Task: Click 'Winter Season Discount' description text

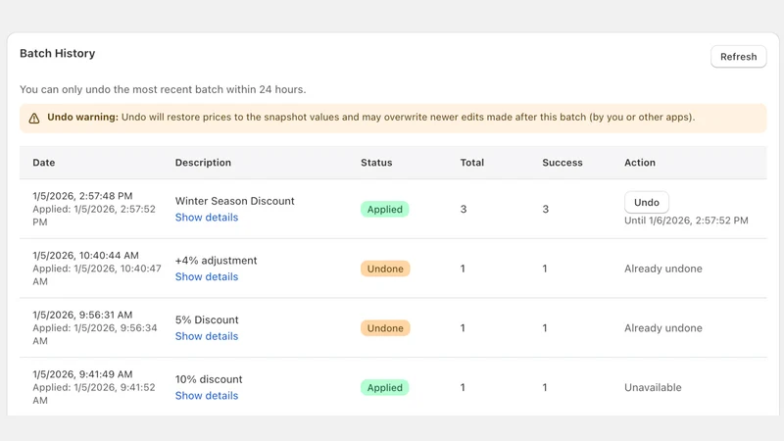Action: (234, 201)
